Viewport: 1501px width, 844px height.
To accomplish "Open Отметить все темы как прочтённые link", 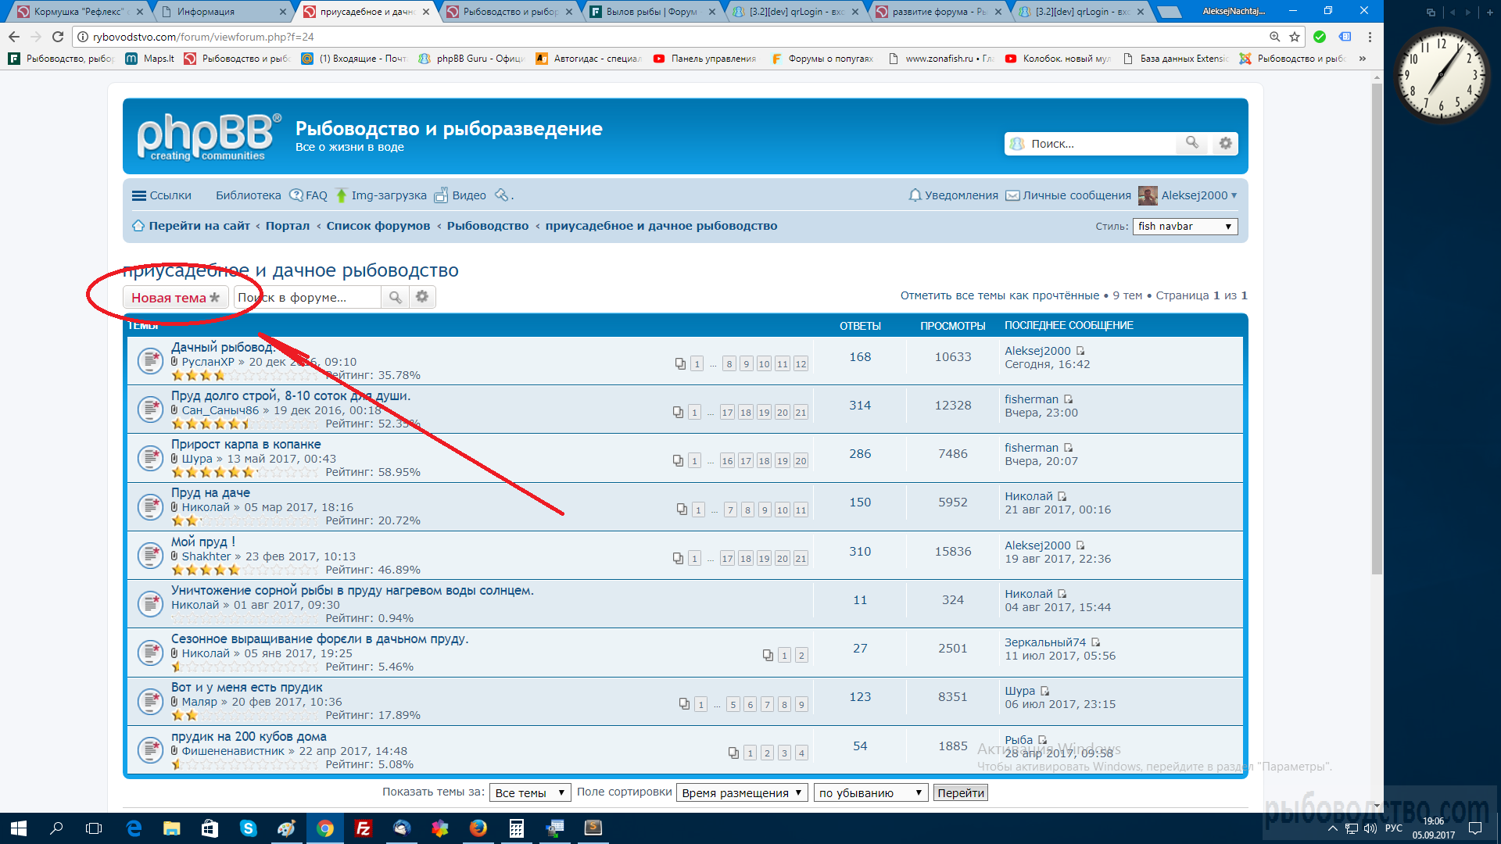I will 999,295.
